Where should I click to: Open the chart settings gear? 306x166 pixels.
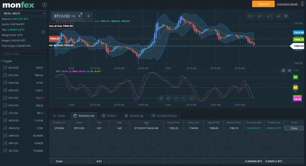(x=286, y=16)
